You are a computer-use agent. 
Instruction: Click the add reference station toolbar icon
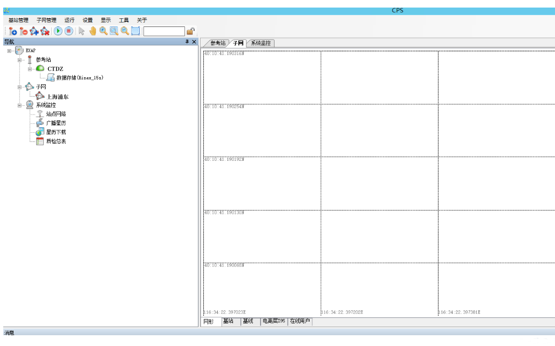pos(13,31)
